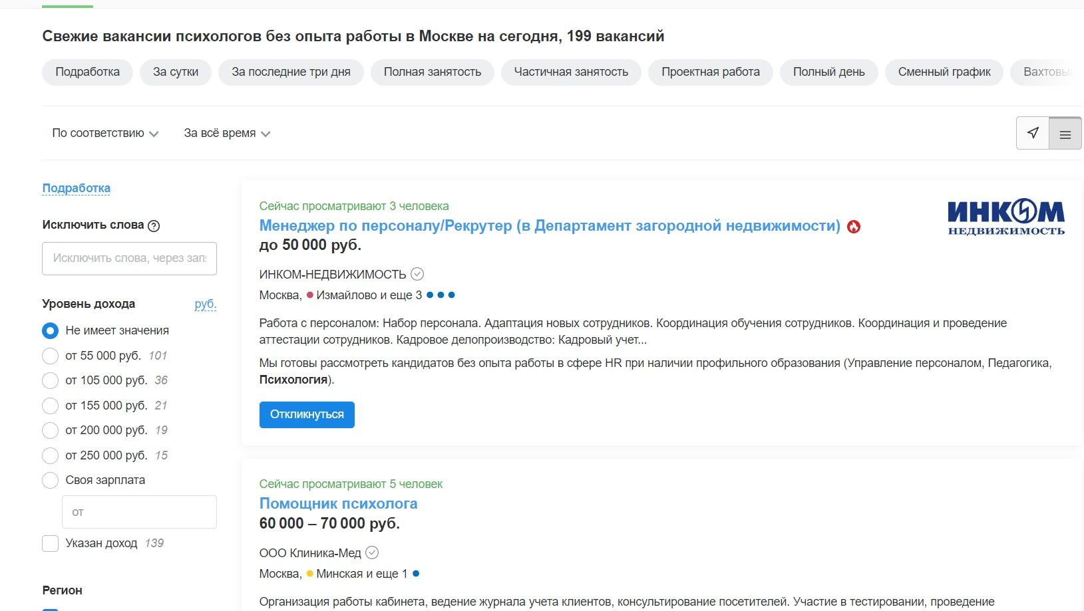Image resolution: width=1084 pixels, height=611 pixels.
Task: Click verified checkmark next to ООО Клиника-Мед
Action: [373, 552]
